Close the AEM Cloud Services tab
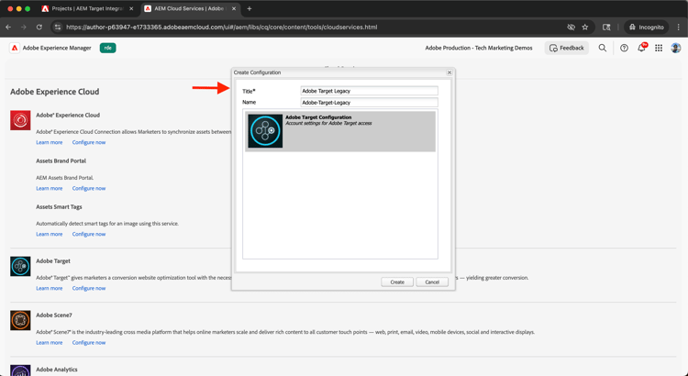The image size is (688, 376). tap(234, 9)
